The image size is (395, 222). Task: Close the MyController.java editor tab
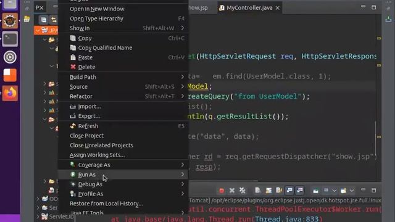point(278,8)
